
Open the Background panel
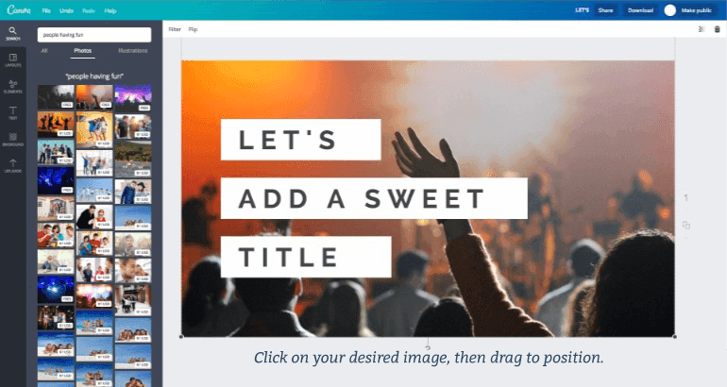pos(12,139)
